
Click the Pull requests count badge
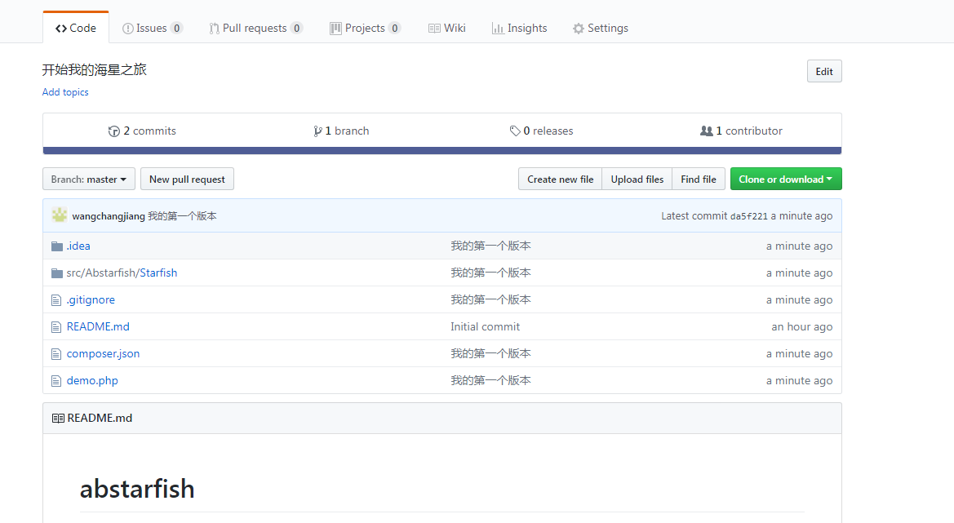tap(296, 28)
